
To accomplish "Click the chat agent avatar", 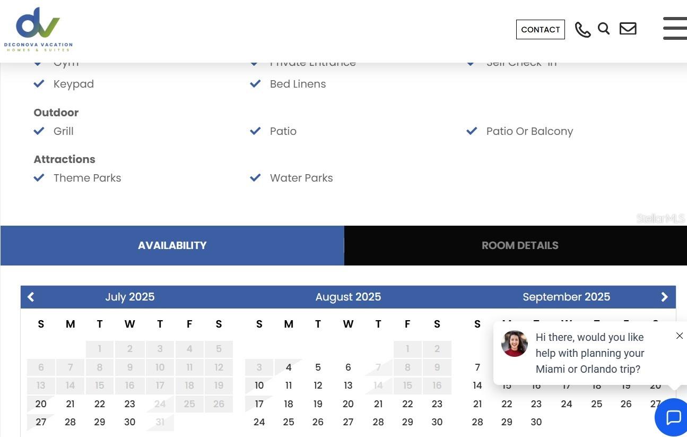I will (x=515, y=344).
